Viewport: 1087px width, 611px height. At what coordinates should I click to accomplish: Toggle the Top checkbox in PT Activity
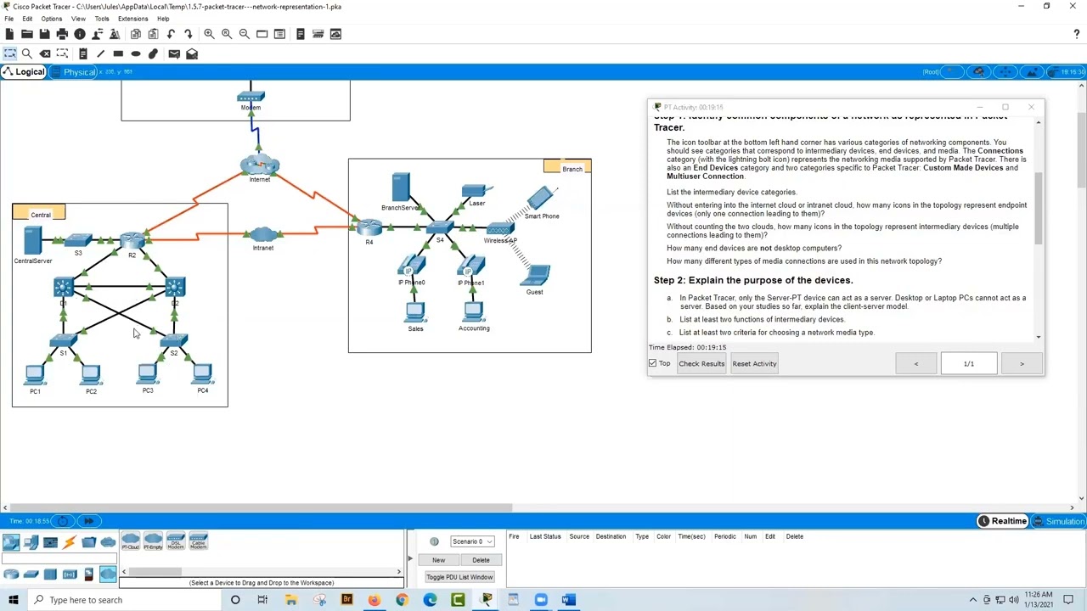coord(653,363)
